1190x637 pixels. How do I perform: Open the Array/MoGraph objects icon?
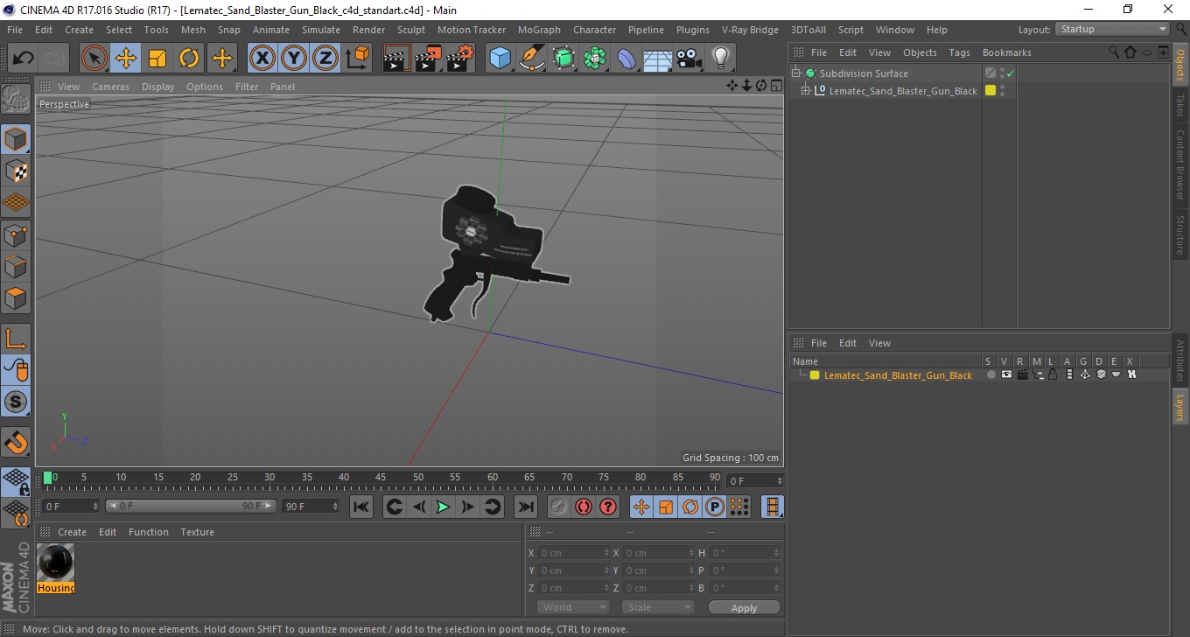tap(595, 59)
